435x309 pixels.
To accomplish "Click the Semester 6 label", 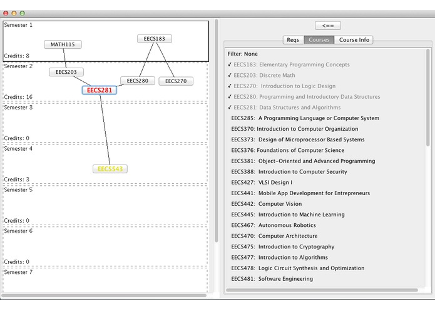I will tap(18, 231).
